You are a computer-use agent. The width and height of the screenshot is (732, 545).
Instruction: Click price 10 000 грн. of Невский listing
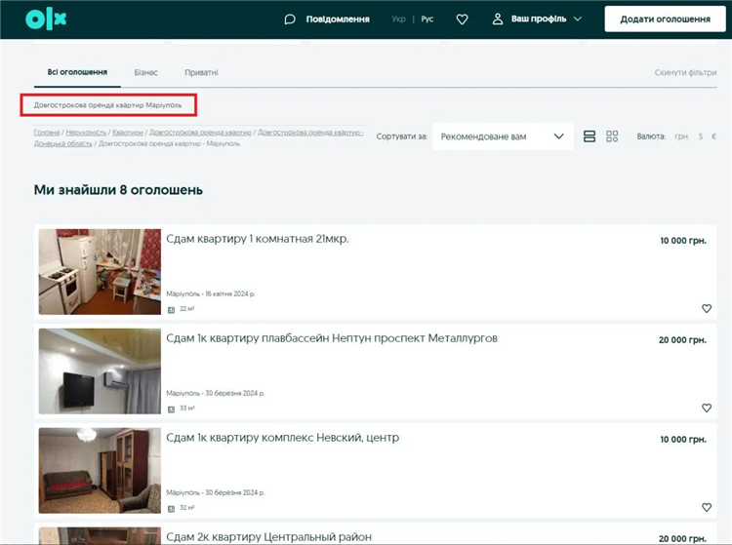point(683,439)
